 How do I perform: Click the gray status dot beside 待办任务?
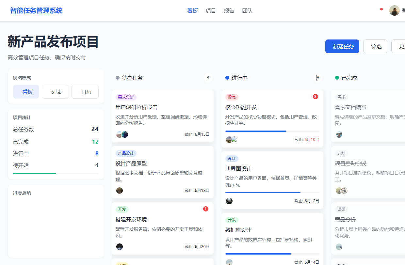pos(117,78)
